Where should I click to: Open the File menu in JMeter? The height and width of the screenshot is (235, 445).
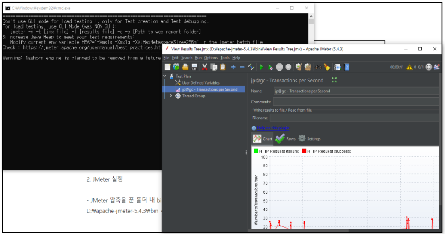coord(166,58)
